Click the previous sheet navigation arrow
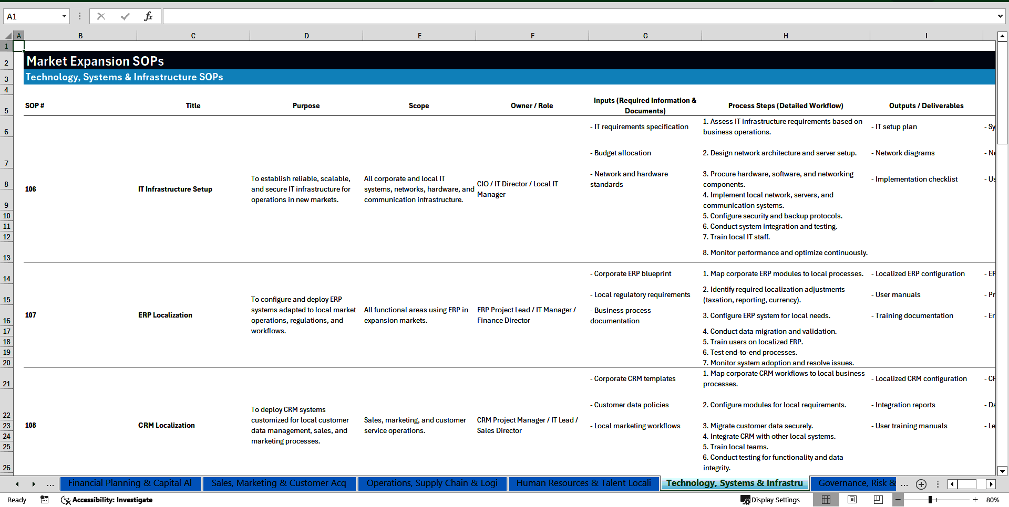 tap(17, 484)
